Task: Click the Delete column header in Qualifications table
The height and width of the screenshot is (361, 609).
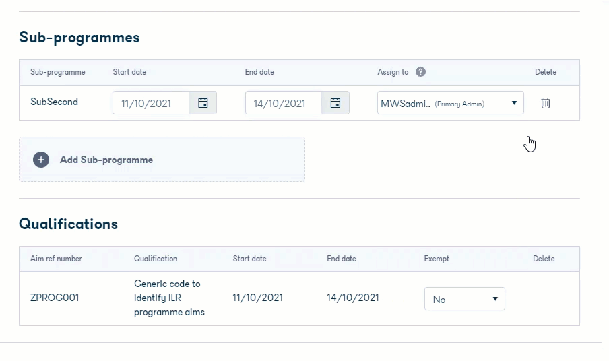Action: 544,259
